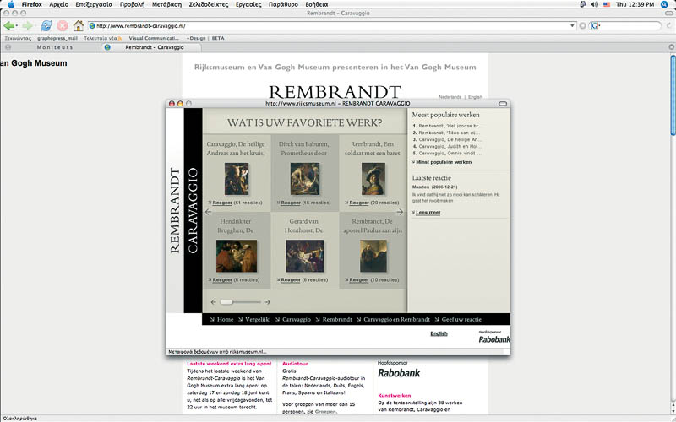
Task: Click Rembrandt soldaat met een baret thumbnail
Action: tap(373, 179)
